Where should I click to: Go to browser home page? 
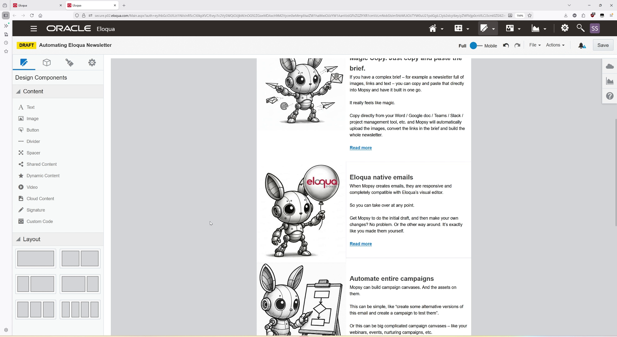40,16
